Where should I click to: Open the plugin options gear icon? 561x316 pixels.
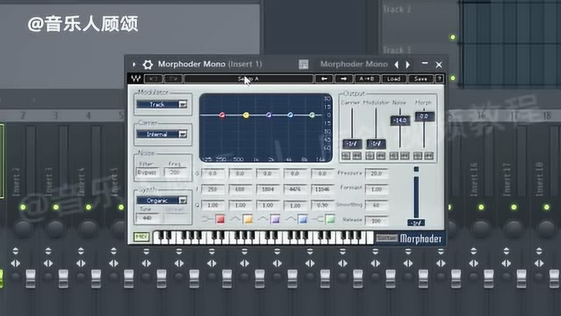point(148,65)
